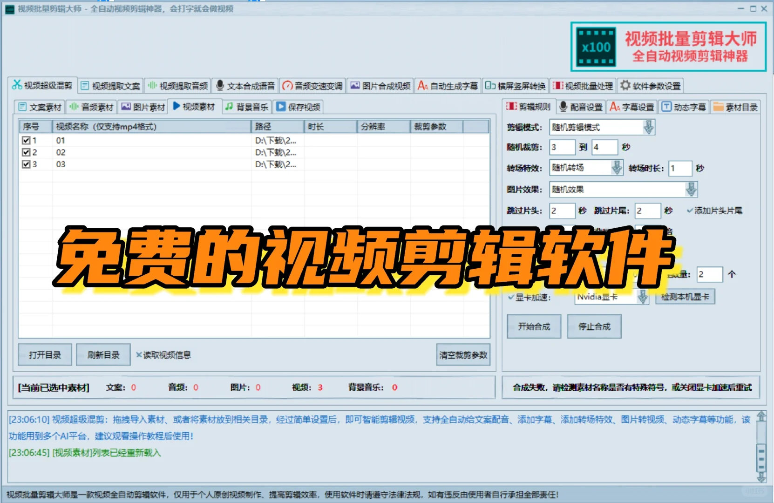Image resolution: width=774 pixels, height=503 pixels.
Task: Switch to the 背景音乐 tab
Action: pos(246,106)
